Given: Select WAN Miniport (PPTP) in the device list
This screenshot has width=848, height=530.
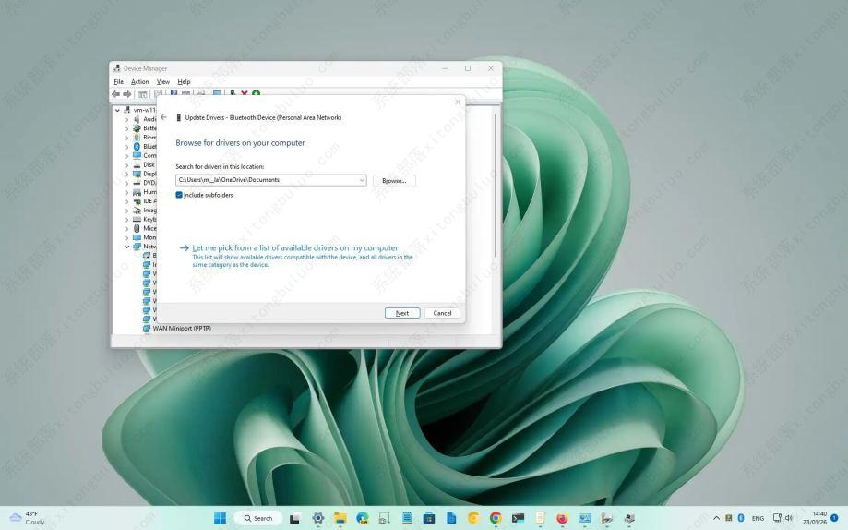Looking at the screenshot, I should (182, 328).
